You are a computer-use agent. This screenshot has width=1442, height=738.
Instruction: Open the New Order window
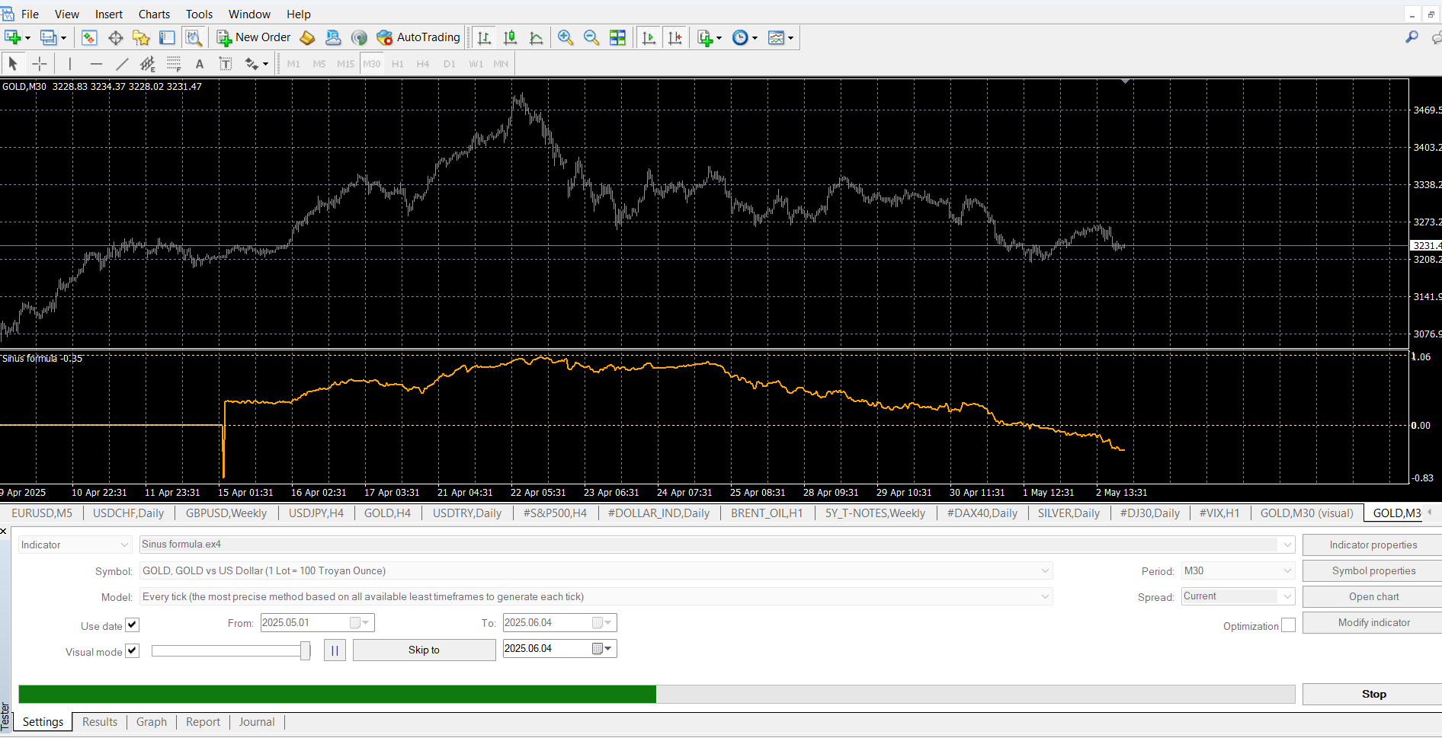[x=254, y=37]
